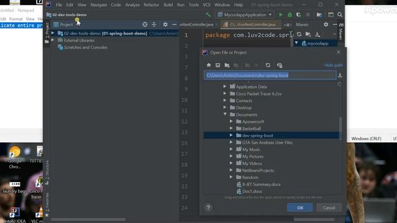Expand 02-dev-tools-demo project node
This screenshot has width=397, height=223.
(53, 33)
